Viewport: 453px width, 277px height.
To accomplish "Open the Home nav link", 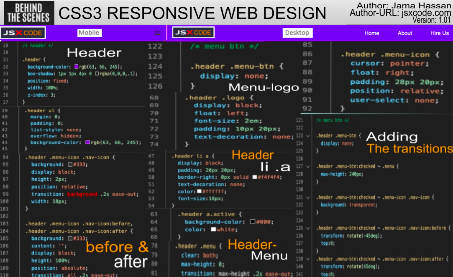I will pos(371,33).
